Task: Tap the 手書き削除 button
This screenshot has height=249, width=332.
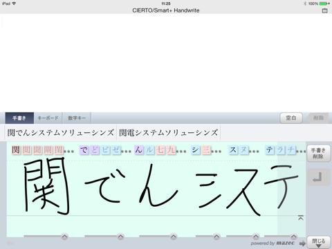Action: coord(318,154)
